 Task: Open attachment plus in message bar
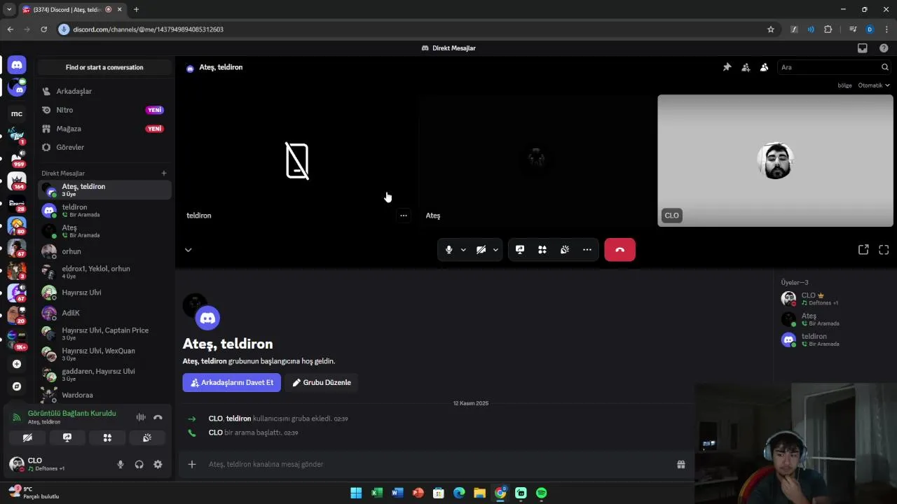tap(192, 464)
